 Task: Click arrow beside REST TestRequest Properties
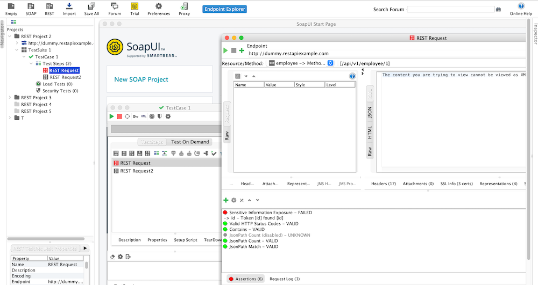pyautogui.click(x=85, y=248)
